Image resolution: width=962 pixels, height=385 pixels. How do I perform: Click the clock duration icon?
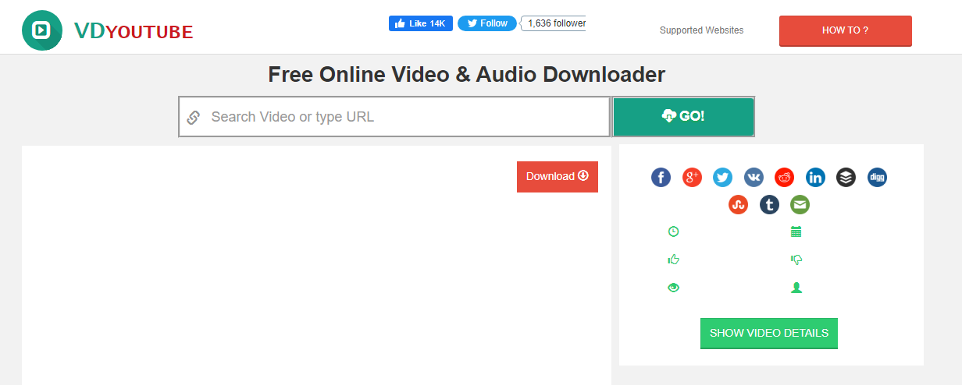(x=673, y=231)
